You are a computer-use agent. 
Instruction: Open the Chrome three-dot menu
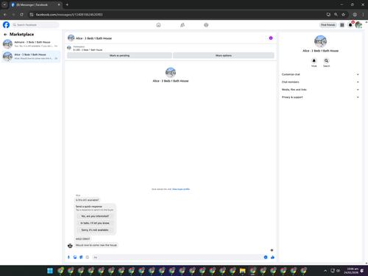[363, 15]
